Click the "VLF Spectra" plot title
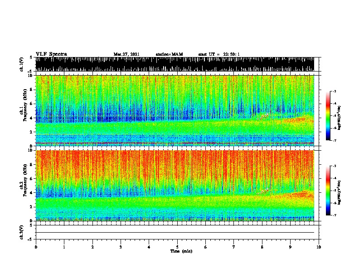 51,54
